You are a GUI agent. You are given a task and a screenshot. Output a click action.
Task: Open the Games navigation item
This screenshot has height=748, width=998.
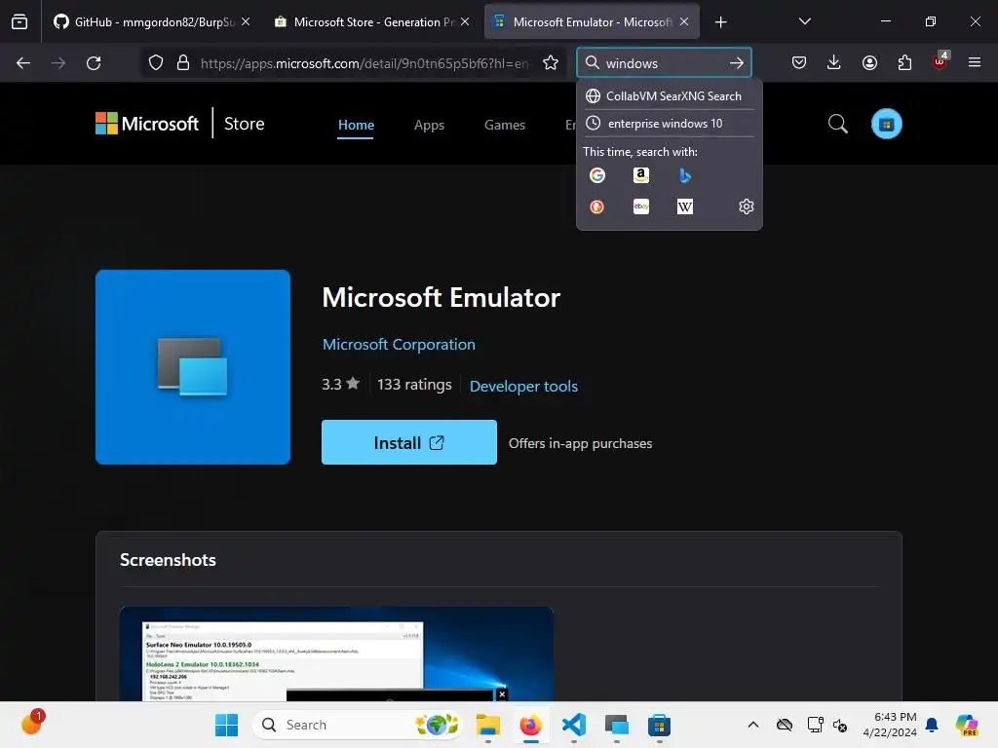[505, 125]
